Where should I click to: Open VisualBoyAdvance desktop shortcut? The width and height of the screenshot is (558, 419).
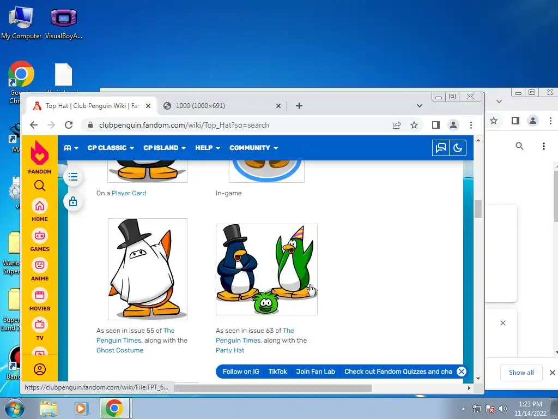64,23
